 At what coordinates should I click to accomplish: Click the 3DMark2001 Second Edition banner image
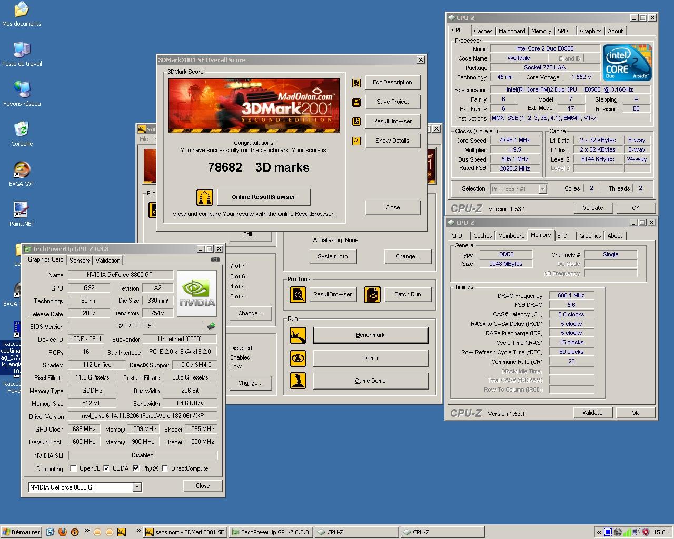(x=254, y=105)
